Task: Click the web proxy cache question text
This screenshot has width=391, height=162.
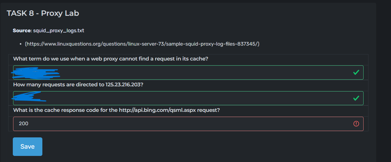Action: [x=110, y=59]
